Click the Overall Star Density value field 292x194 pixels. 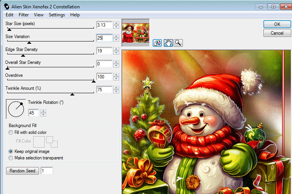[104, 64]
